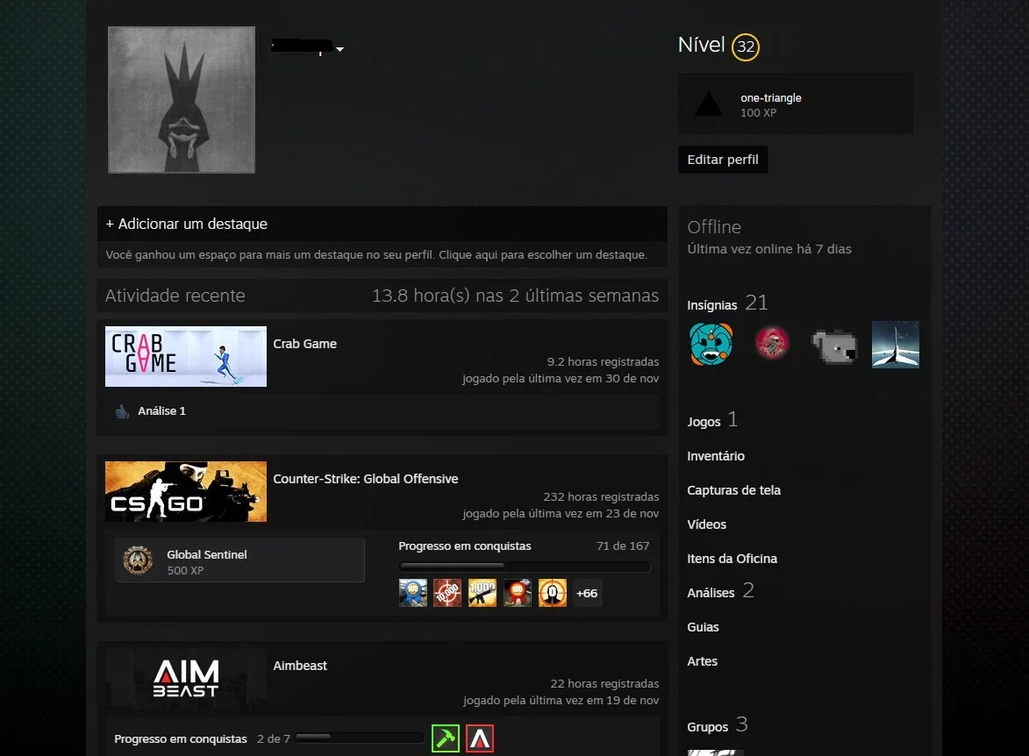Click the Global Sentinel badge icon
Screen dimensions: 1029x756
(x=138, y=560)
